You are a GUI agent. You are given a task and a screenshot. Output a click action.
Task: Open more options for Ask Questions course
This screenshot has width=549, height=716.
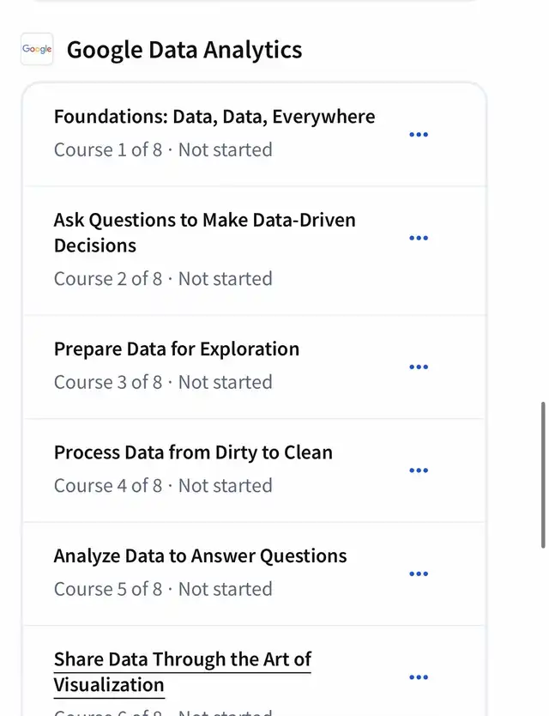[x=419, y=238]
